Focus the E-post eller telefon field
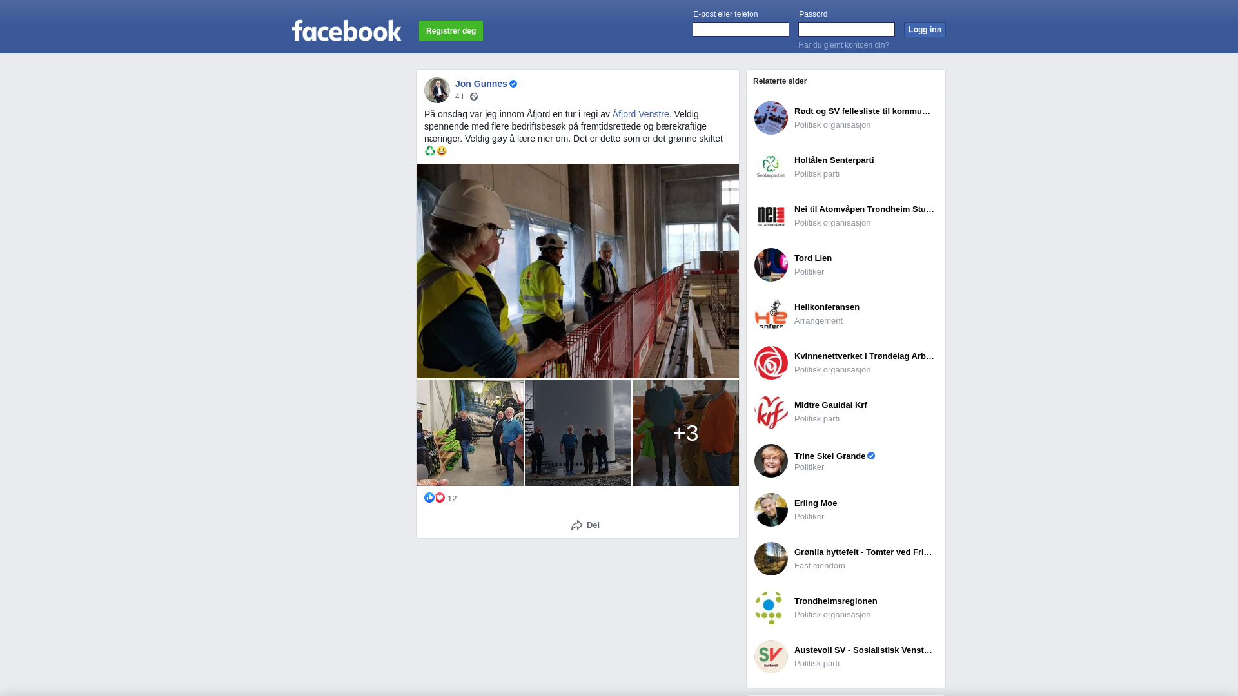 click(741, 30)
